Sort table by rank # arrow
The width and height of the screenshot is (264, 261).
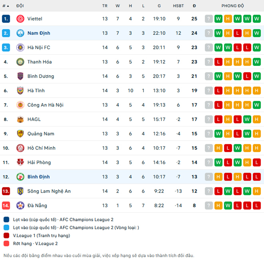[x=5, y=6]
